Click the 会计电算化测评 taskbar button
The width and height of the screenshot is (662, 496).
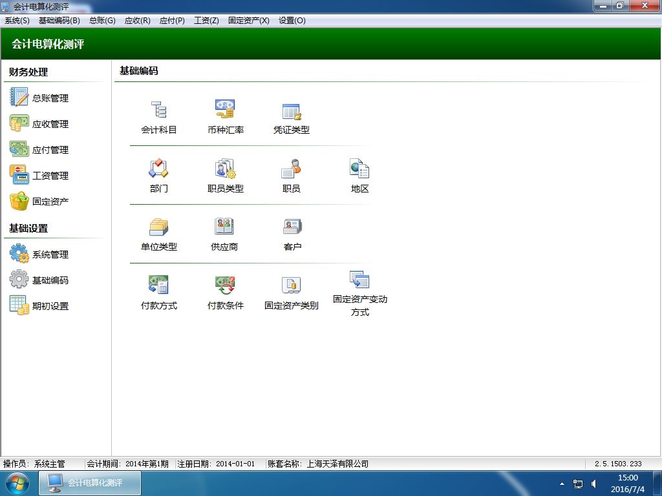[x=90, y=483]
